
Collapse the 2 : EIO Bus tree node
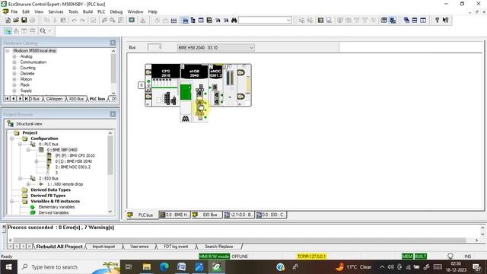20,178
